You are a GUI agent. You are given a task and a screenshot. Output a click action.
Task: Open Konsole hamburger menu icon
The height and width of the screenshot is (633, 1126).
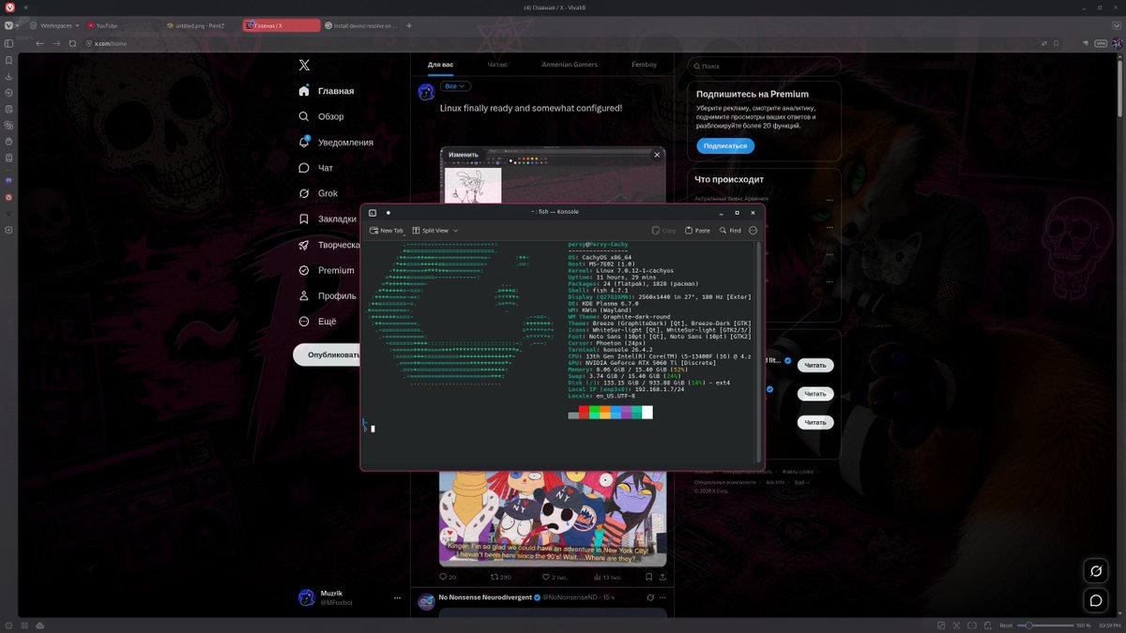753,230
